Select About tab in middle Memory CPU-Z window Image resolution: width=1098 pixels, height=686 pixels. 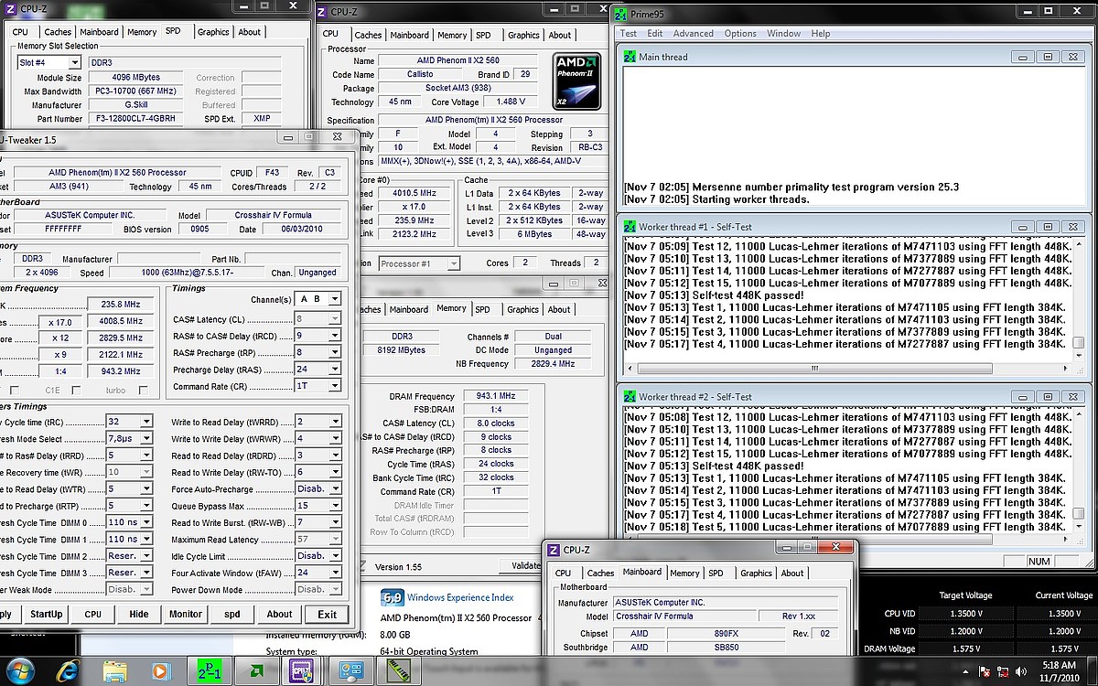[x=560, y=310]
